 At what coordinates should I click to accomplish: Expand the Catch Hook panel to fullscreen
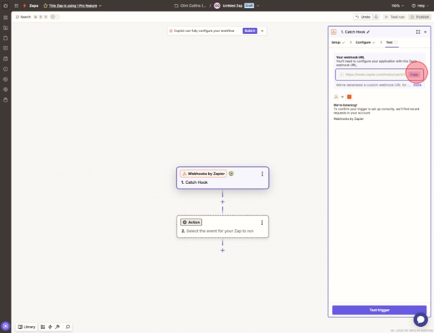(418, 32)
